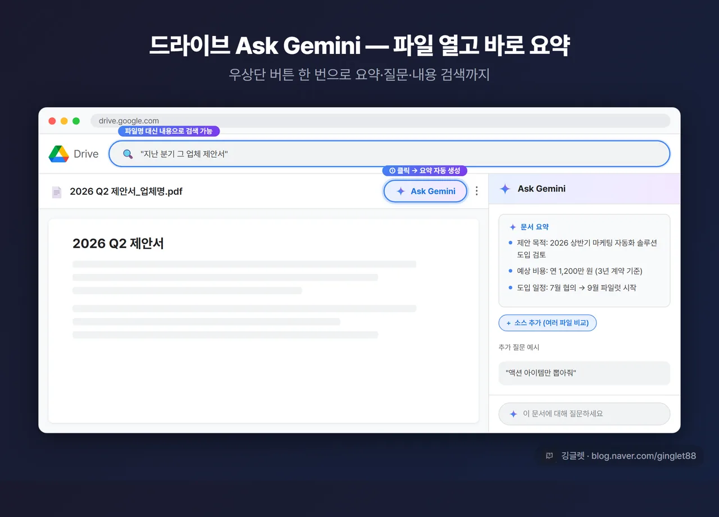Click the Ask Gemini button
Screen dimensions: 719x517
[x=425, y=191]
